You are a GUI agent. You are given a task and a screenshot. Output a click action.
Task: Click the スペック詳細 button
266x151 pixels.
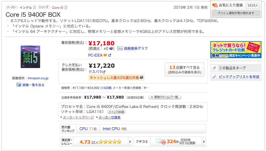click(116, 112)
